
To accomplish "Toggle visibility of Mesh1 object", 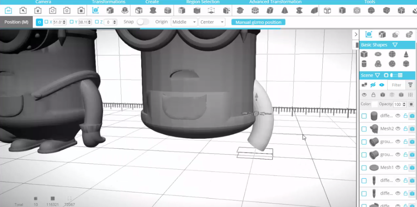I will pyautogui.click(x=398, y=168).
